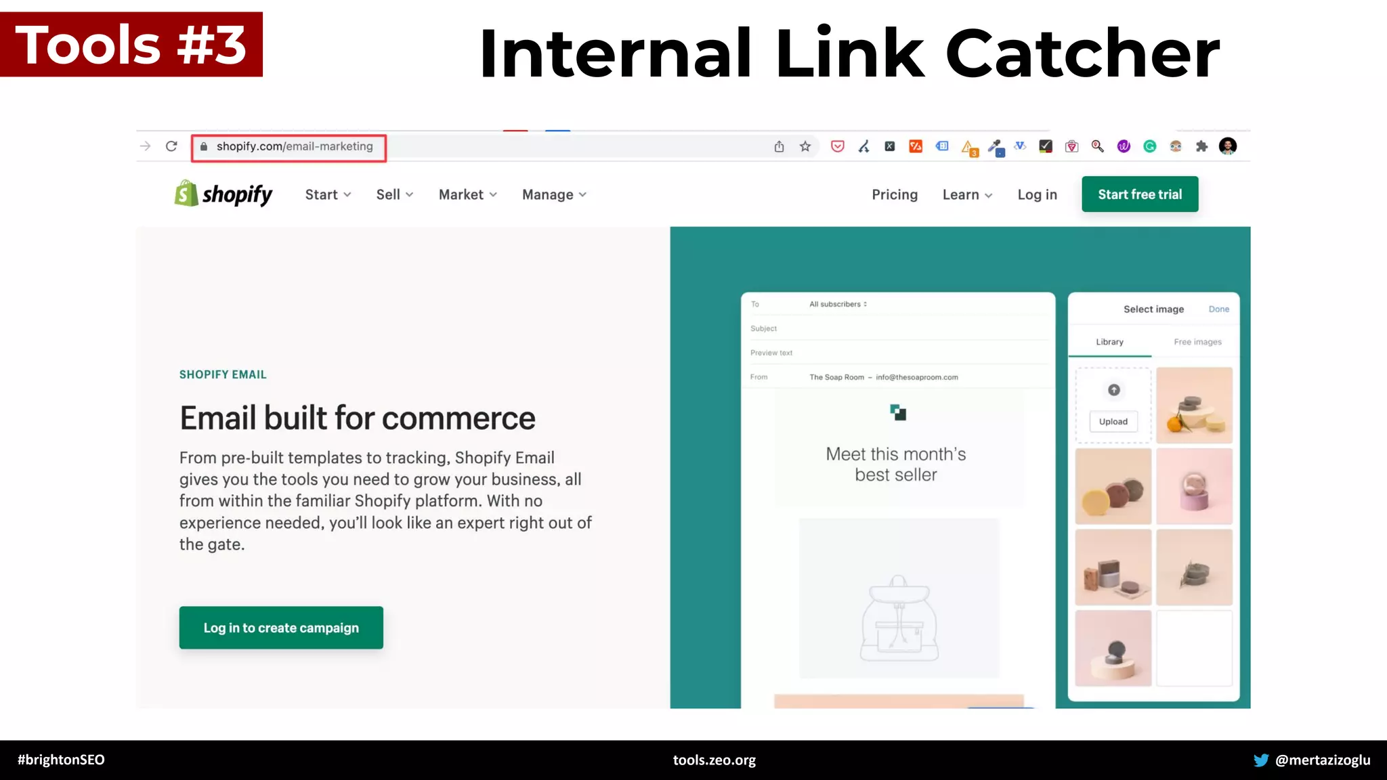Click the Meet this month's best seller text
Image resolution: width=1387 pixels, height=780 pixels.
click(896, 464)
